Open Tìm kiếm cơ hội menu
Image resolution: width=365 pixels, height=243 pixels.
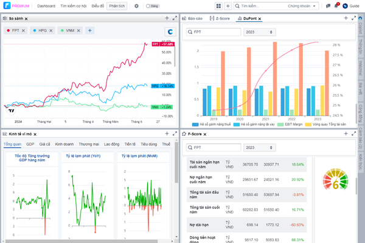(x=74, y=6)
